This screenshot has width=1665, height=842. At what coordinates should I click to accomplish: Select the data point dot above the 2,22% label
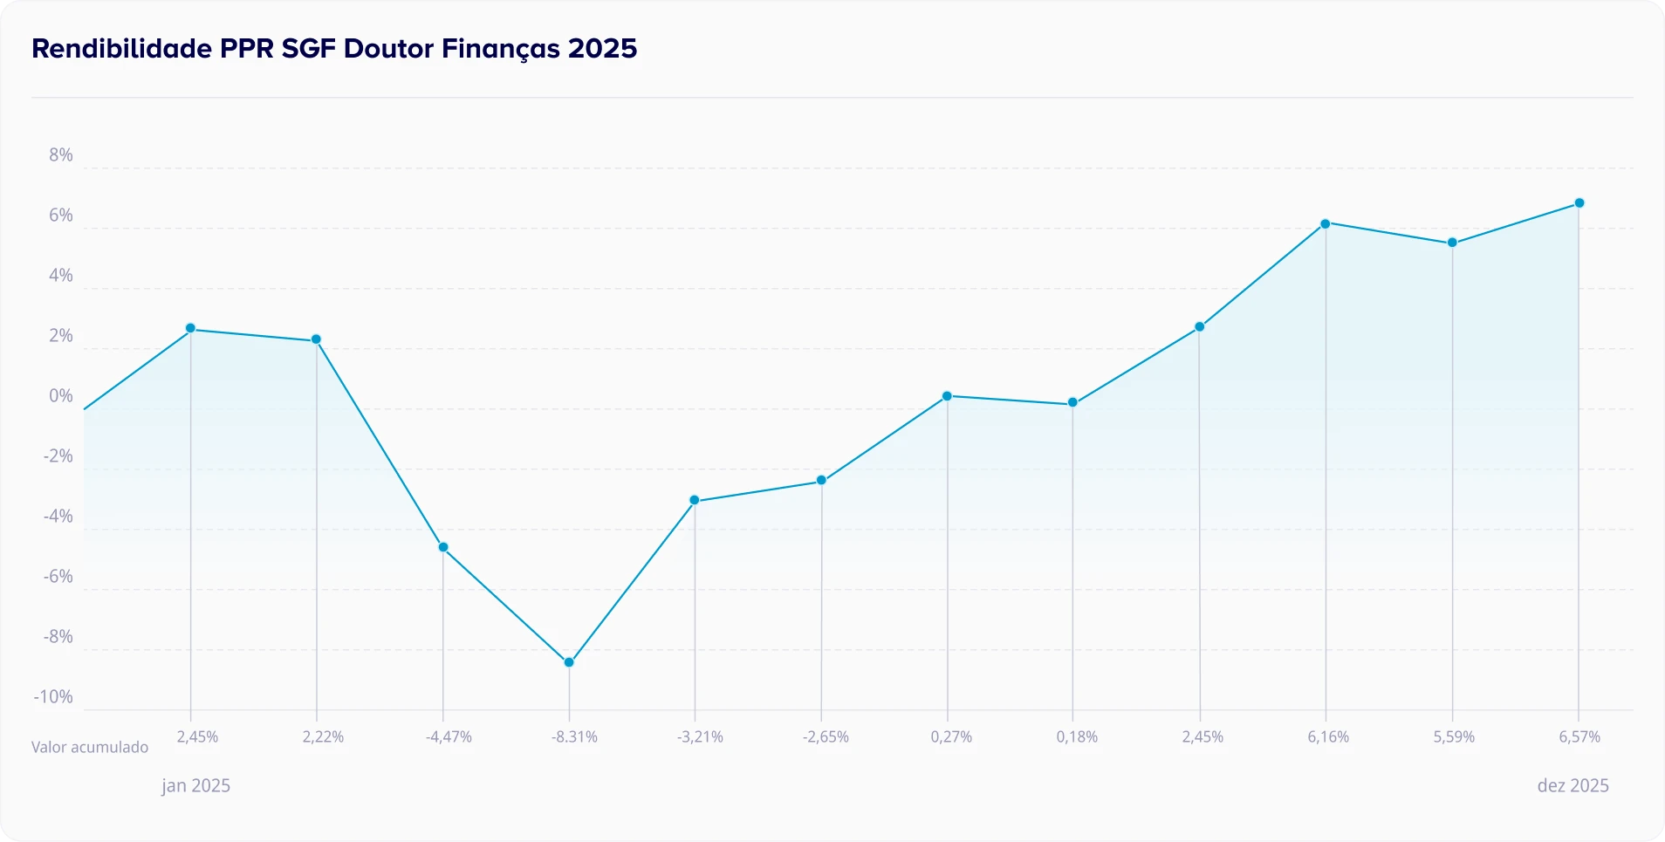(x=317, y=339)
